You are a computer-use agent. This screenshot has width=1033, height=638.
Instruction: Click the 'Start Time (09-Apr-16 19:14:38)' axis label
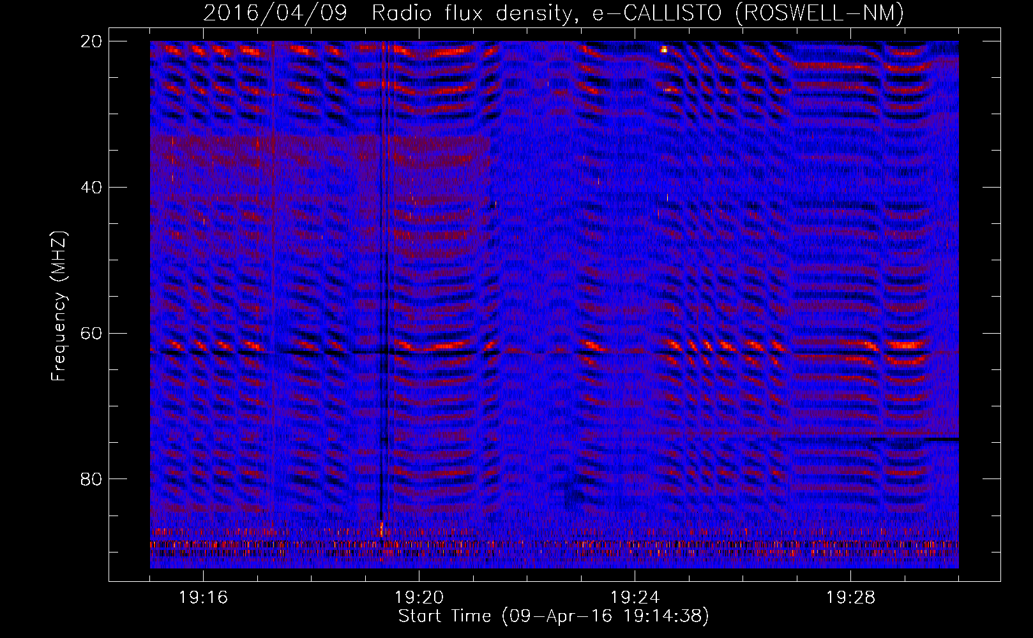coord(554,616)
